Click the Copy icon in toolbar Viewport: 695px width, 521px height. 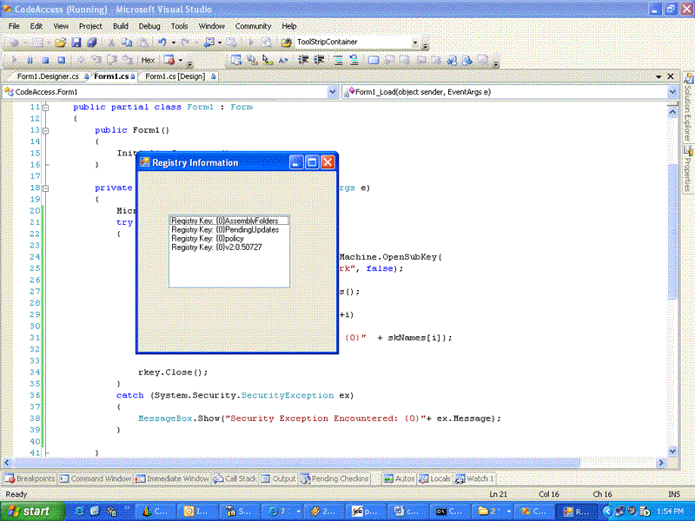[129, 42]
